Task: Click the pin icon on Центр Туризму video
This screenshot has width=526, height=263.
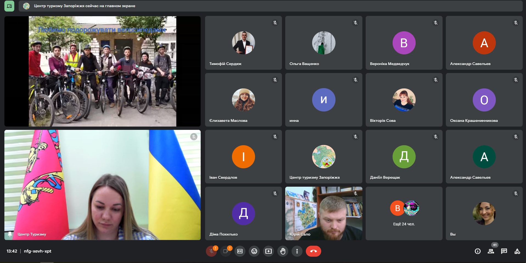Action: tap(10, 234)
